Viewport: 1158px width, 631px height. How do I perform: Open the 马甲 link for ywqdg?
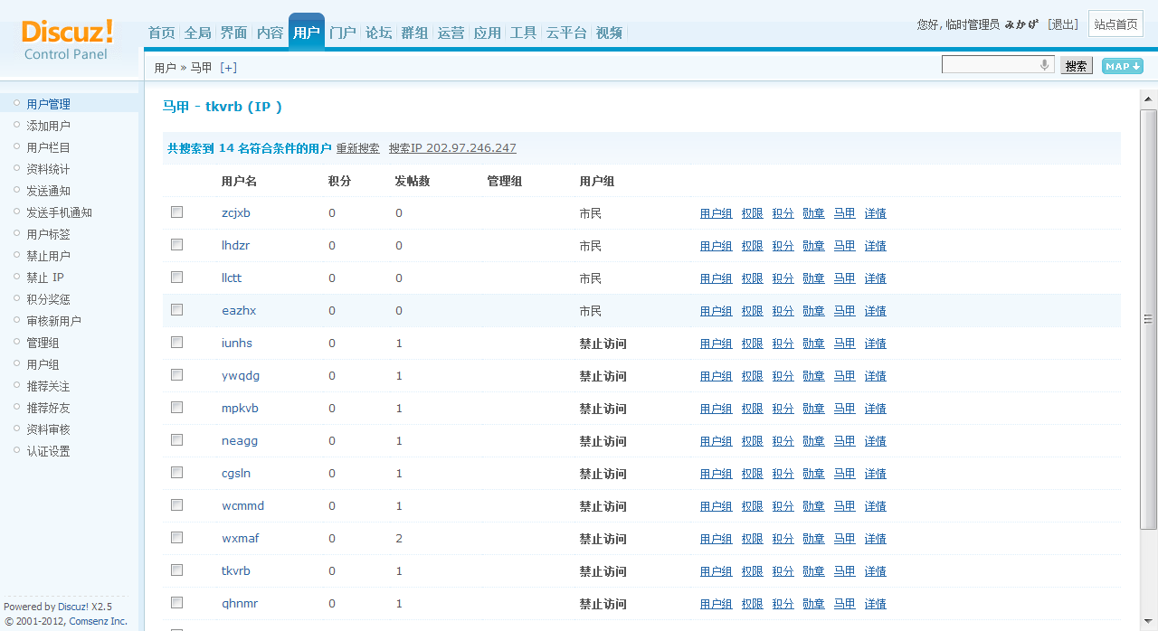[x=845, y=376]
